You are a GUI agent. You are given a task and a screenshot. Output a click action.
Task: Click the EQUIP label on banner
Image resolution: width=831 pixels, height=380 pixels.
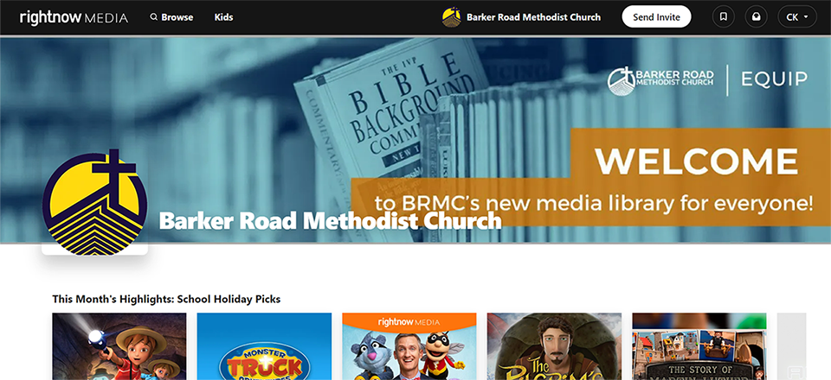coord(774,79)
